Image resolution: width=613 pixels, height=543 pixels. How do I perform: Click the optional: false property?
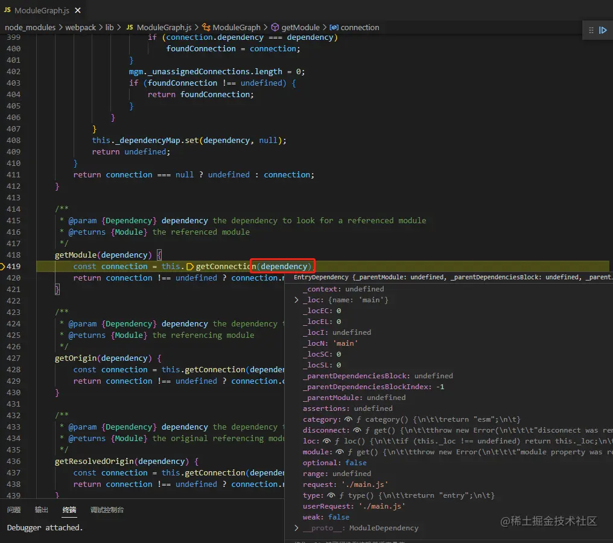pos(334,463)
